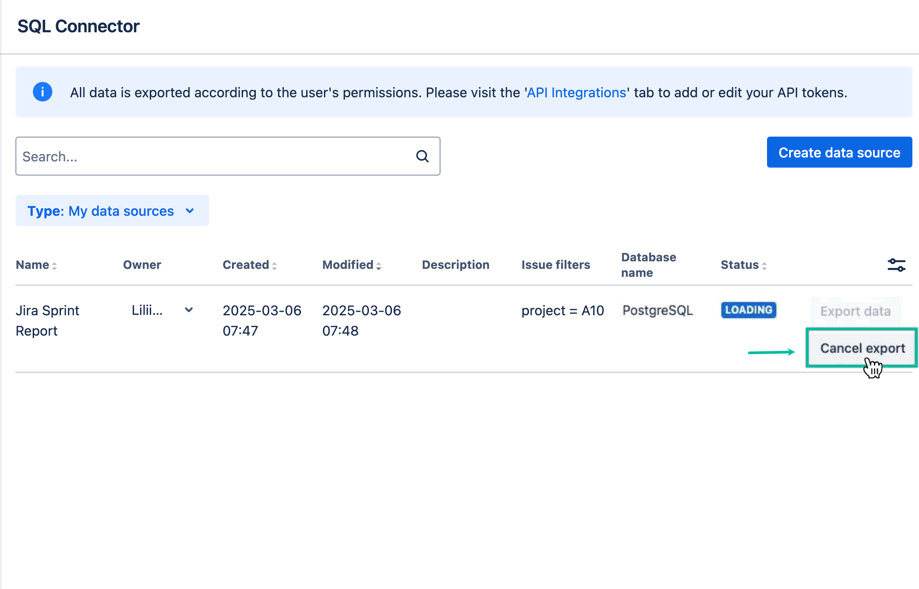Click the Create data source button
The height and width of the screenshot is (589, 919).
(839, 152)
